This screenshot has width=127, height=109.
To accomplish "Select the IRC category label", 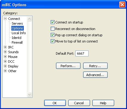I will tap(11, 47).
